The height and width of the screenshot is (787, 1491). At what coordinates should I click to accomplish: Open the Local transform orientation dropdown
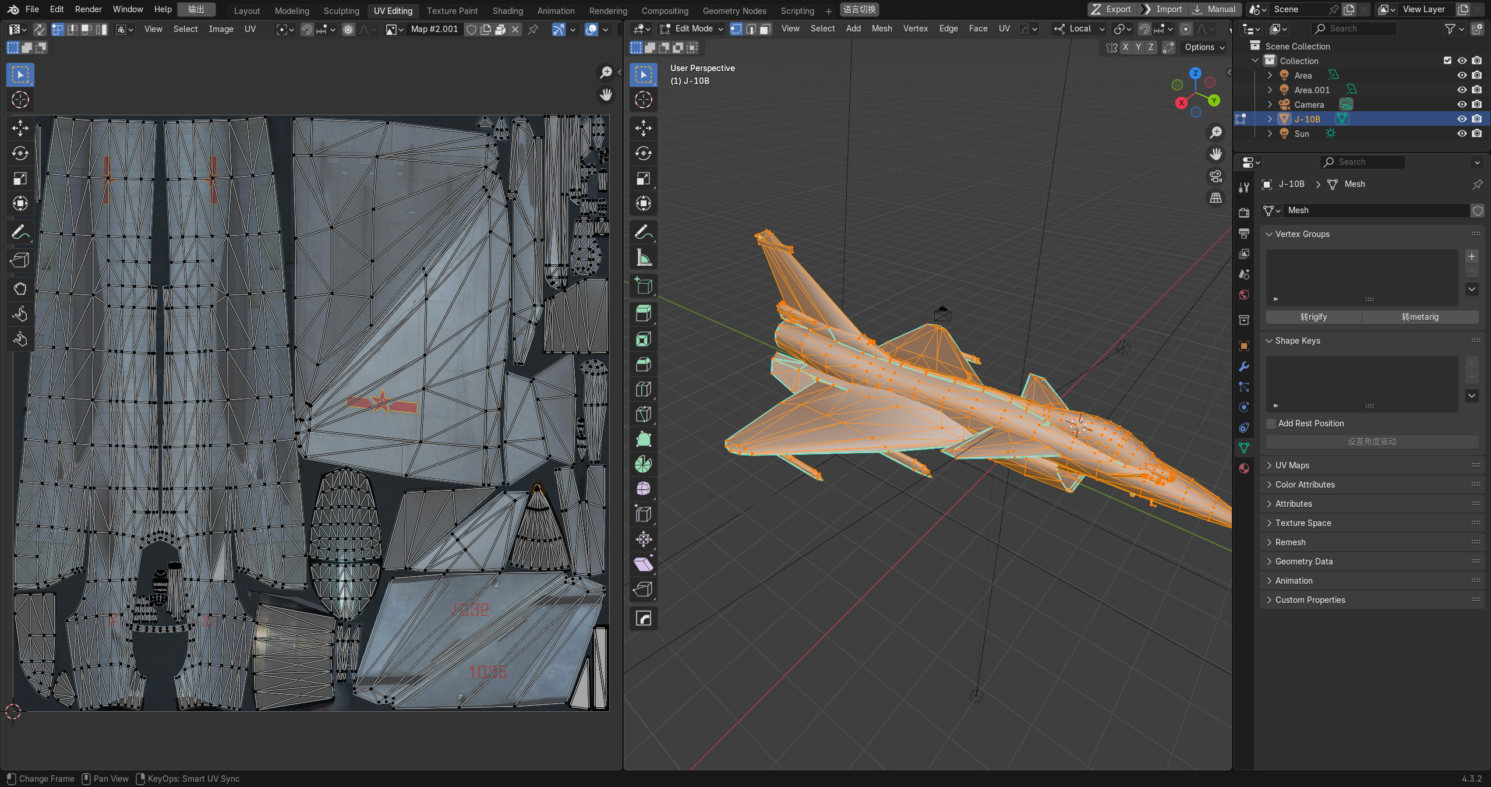[x=1079, y=29]
